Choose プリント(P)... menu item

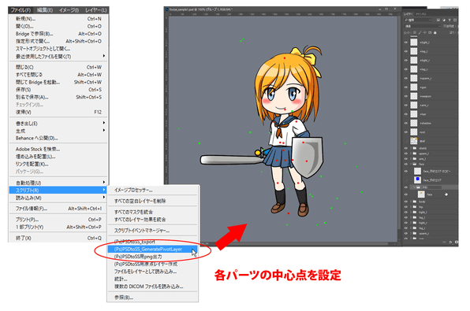(x=58, y=220)
